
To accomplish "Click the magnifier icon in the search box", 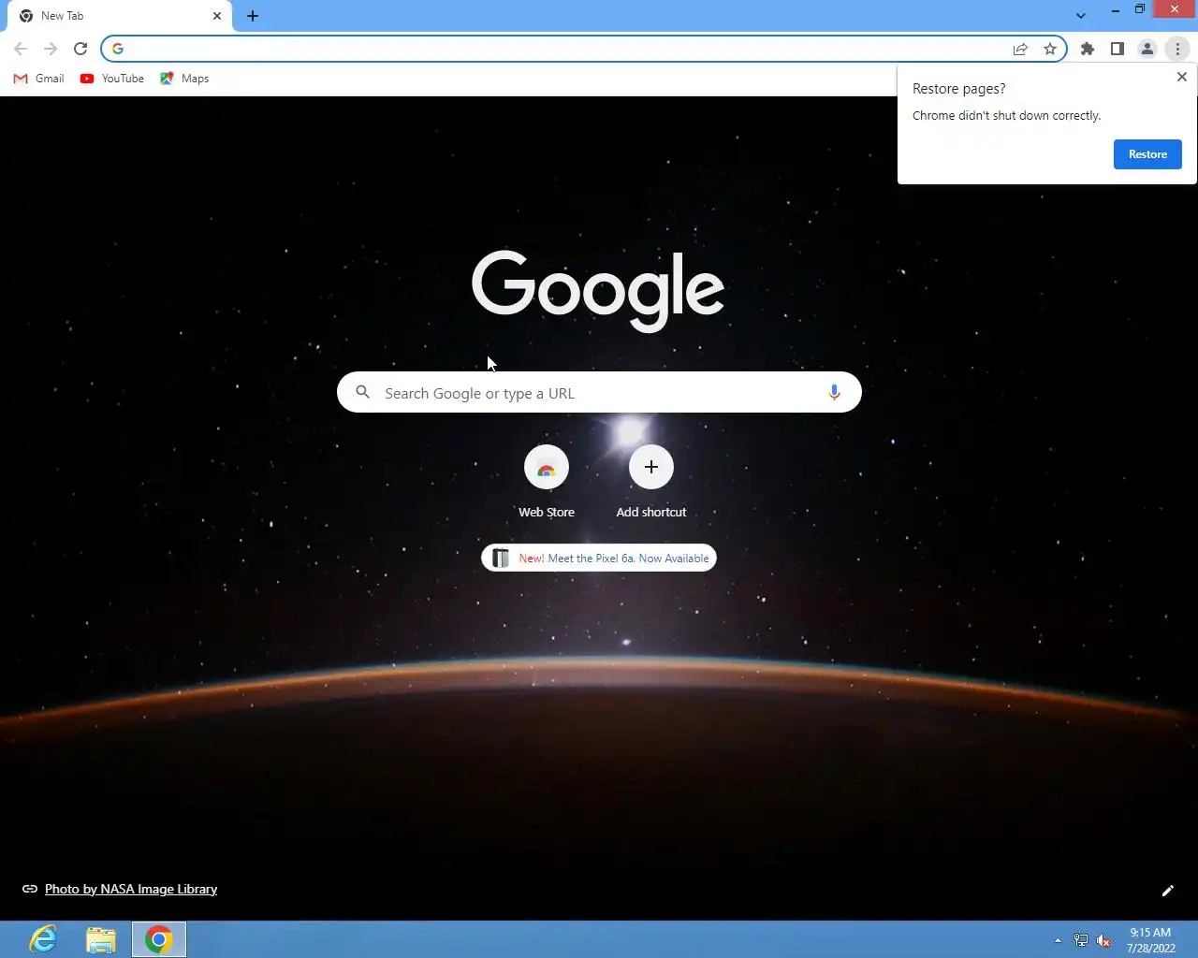I will 363,393.
